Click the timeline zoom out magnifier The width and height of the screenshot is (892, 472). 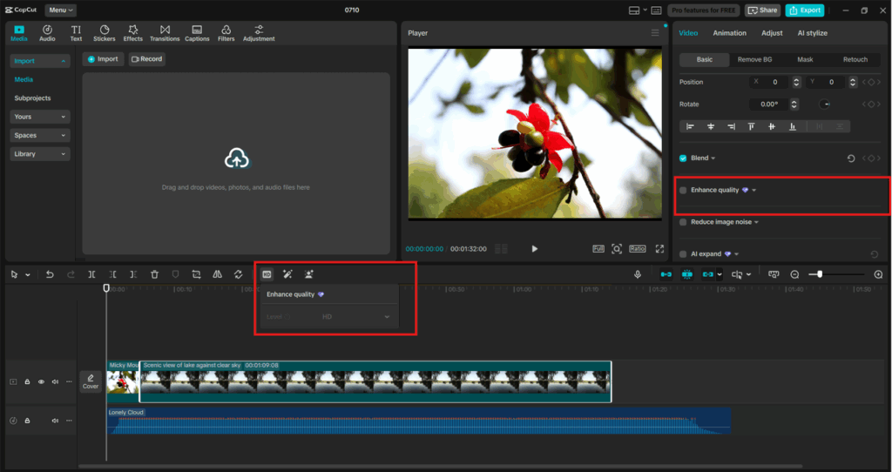(794, 274)
